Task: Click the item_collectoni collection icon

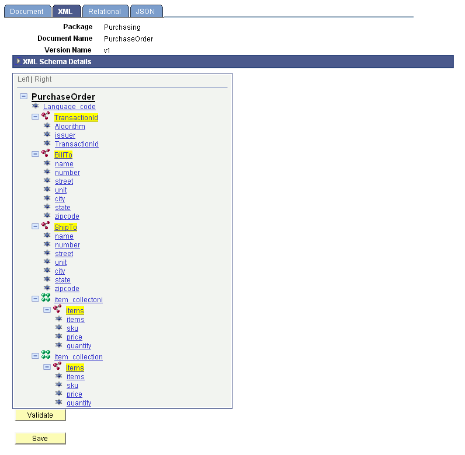Action: point(46,297)
